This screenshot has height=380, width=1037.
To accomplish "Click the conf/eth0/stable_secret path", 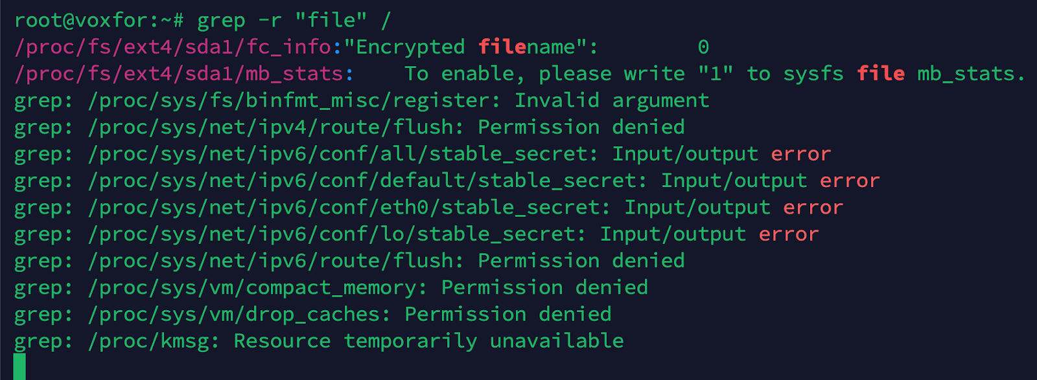I will [348, 208].
